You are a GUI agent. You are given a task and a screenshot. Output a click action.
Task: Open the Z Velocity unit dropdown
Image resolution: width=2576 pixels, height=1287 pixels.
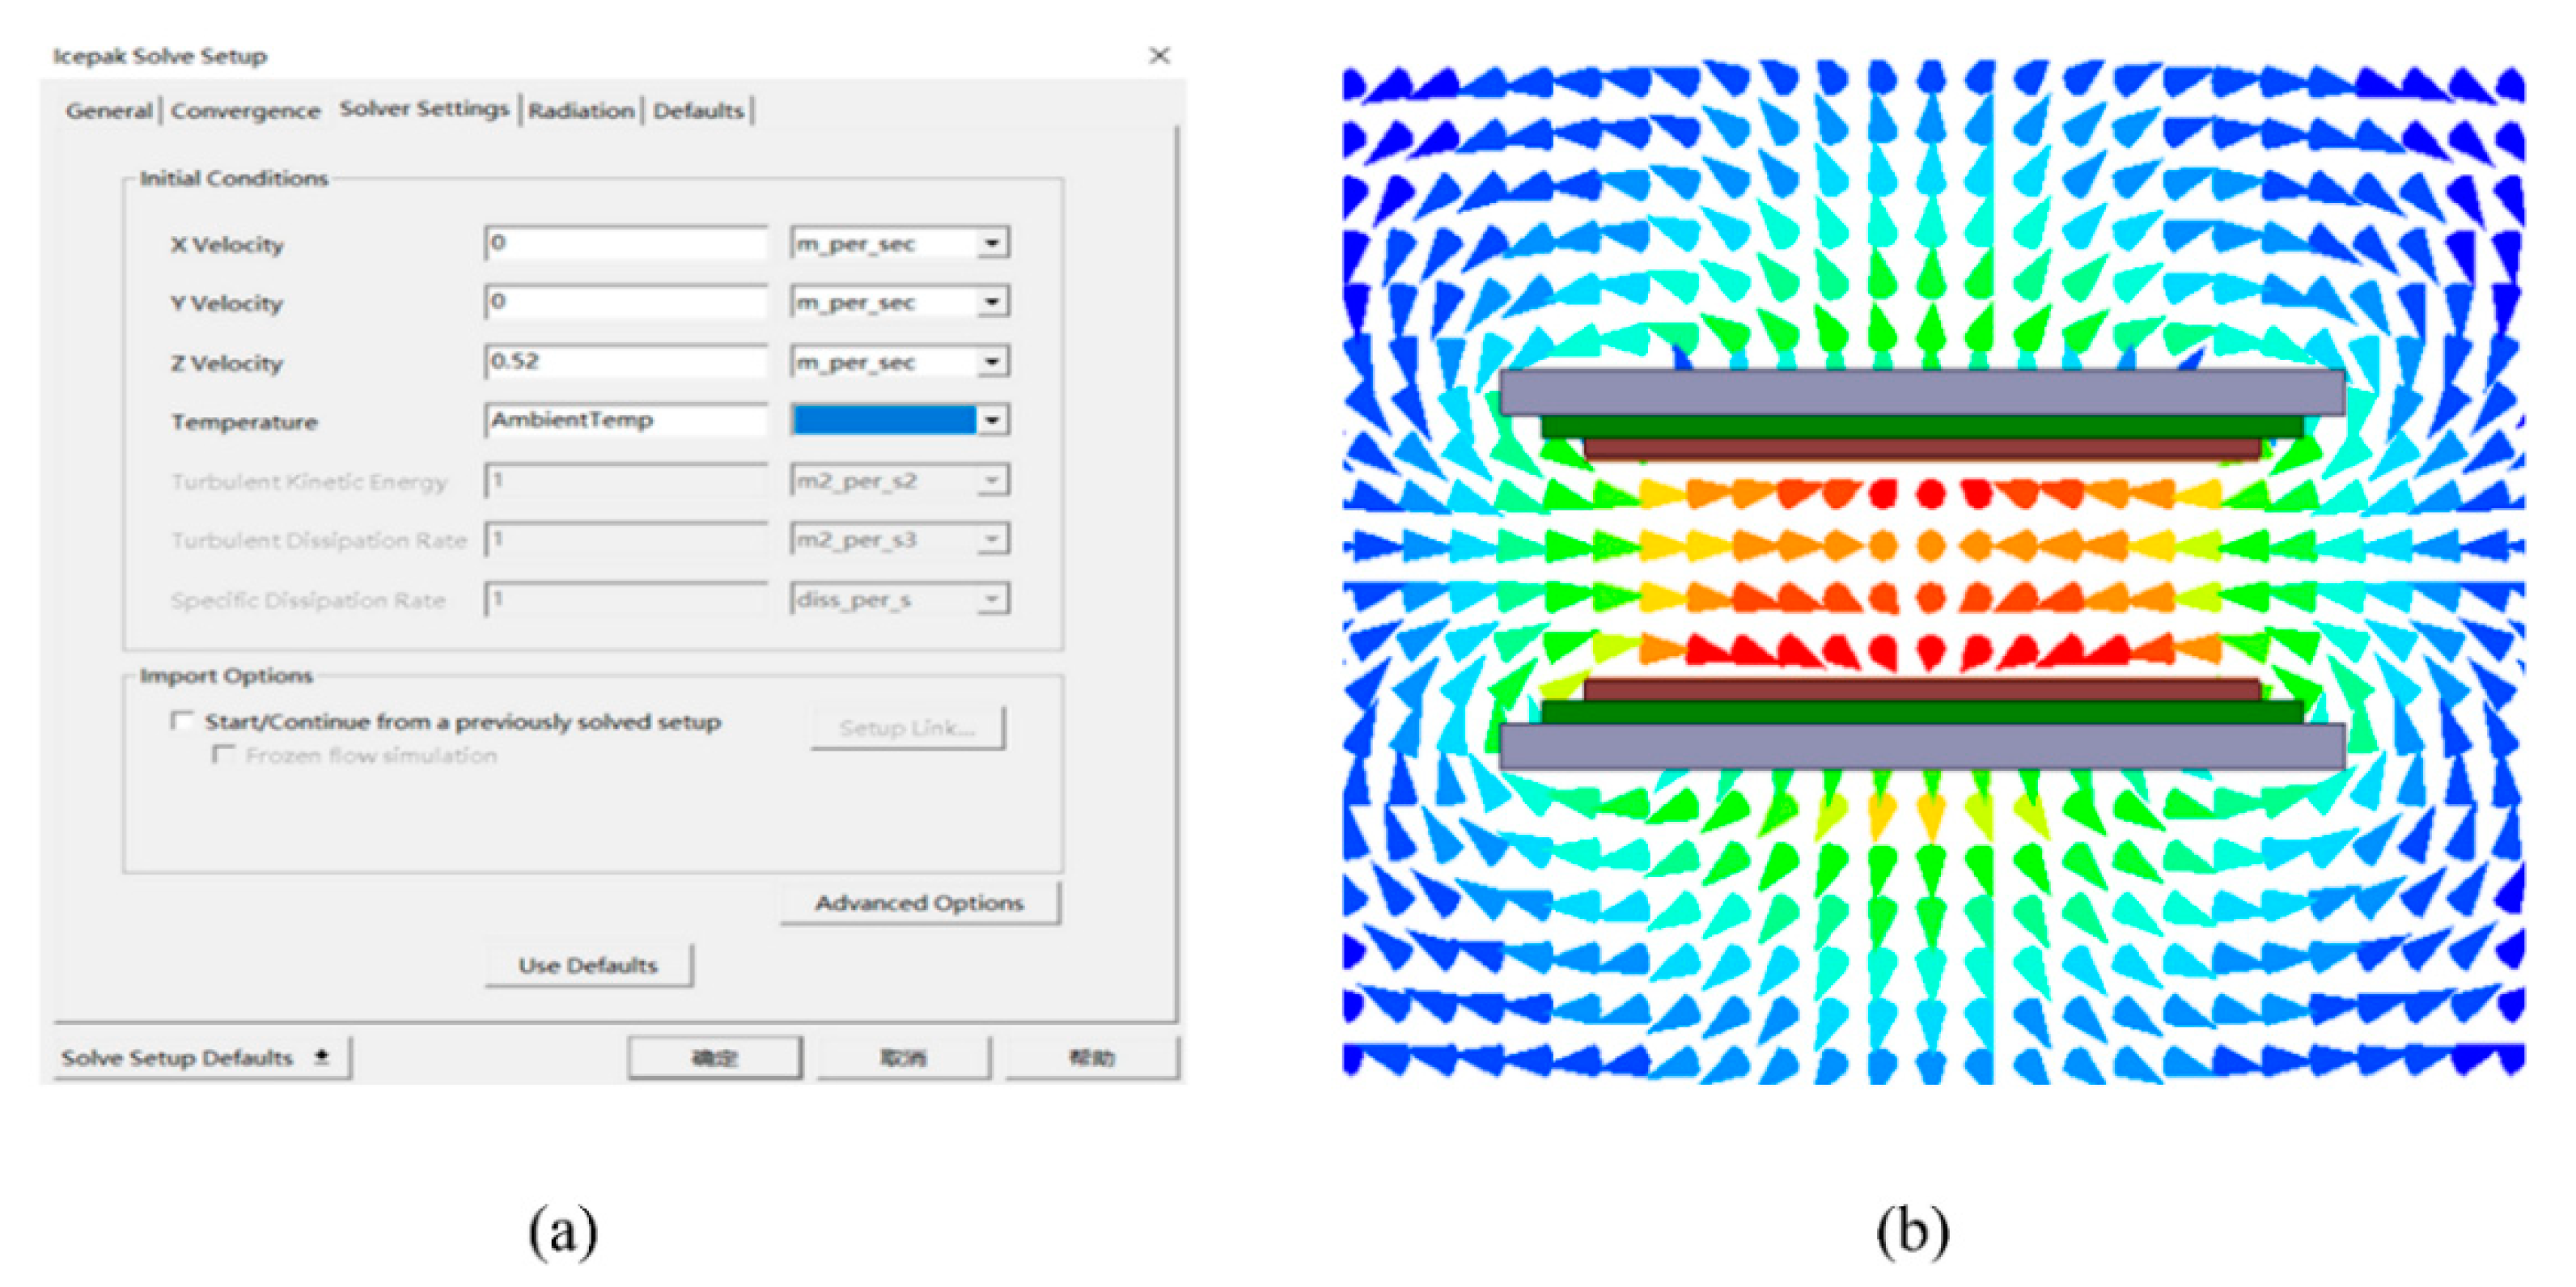click(991, 361)
